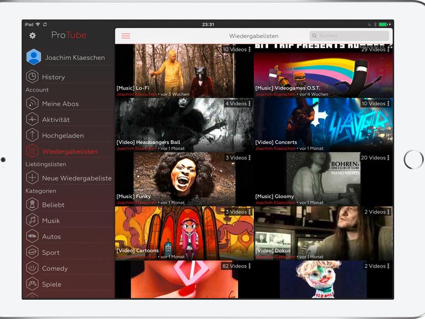Select Wiedergabelisten in the sidebar
Screen dimensions: 425x319
70,151
